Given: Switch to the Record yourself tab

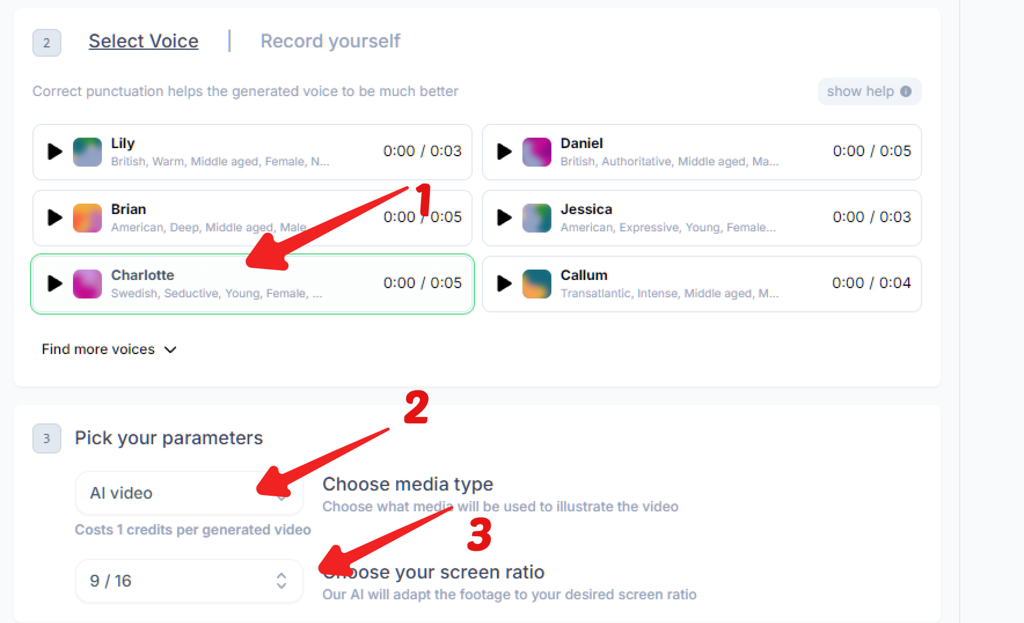Looking at the screenshot, I should [330, 41].
